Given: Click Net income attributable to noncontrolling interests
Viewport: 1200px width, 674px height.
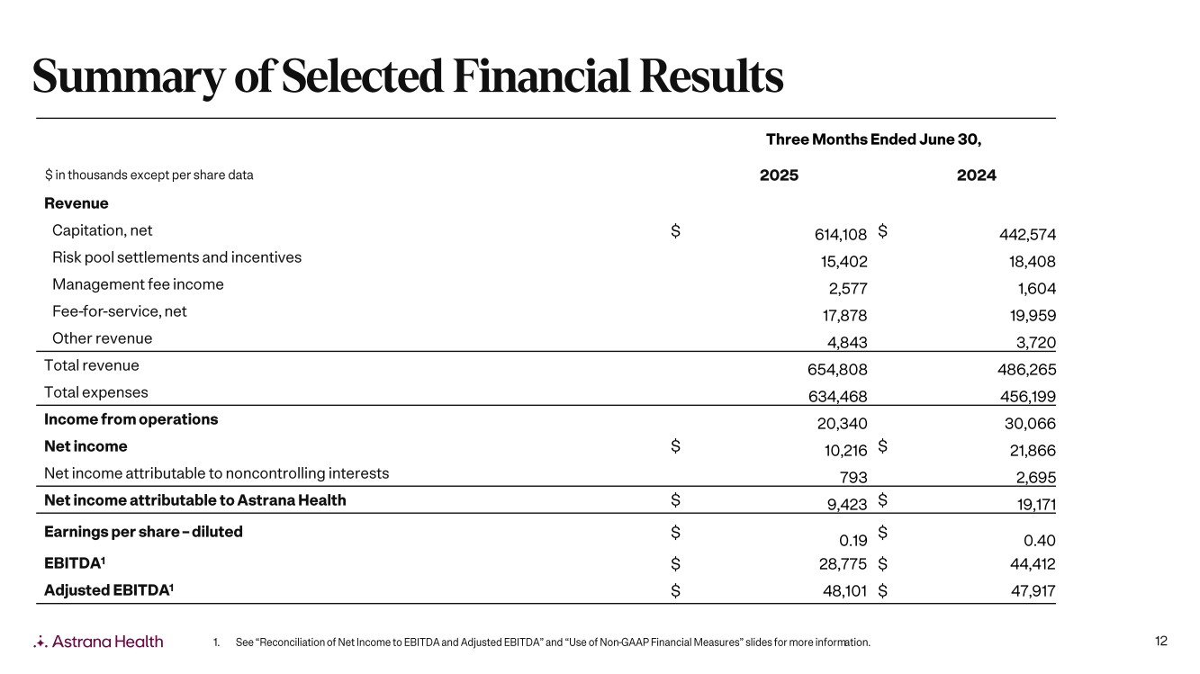Looking at the screenshot, I should pos(217,472).
